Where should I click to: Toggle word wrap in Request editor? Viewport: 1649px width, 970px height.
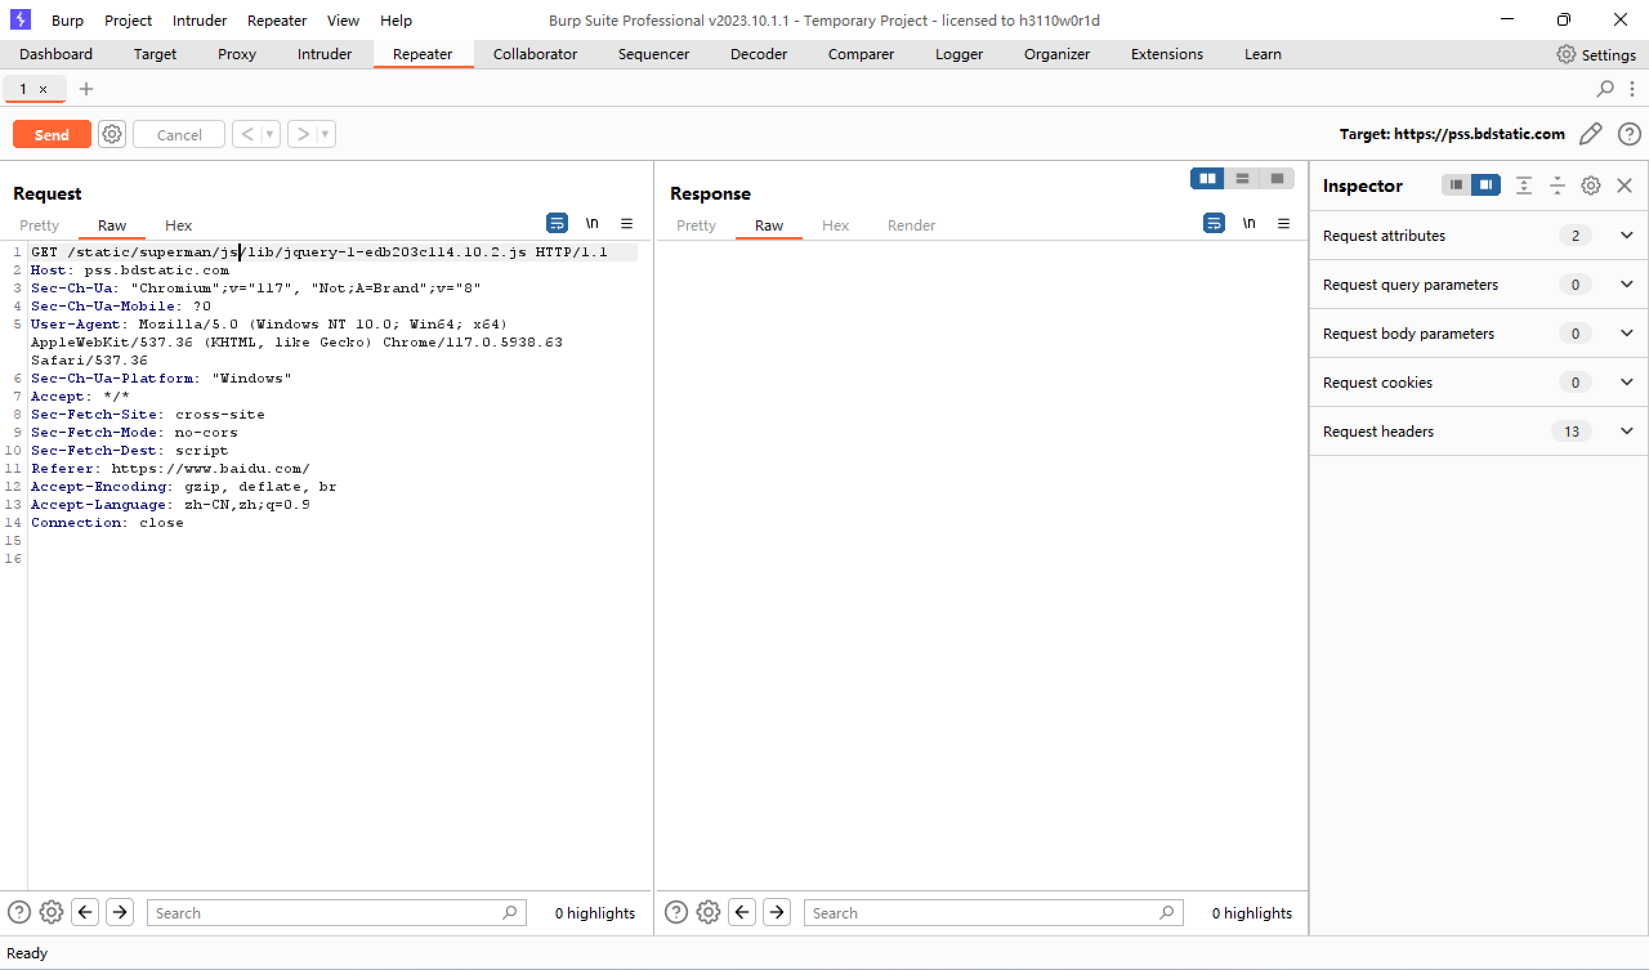point(557,223)
